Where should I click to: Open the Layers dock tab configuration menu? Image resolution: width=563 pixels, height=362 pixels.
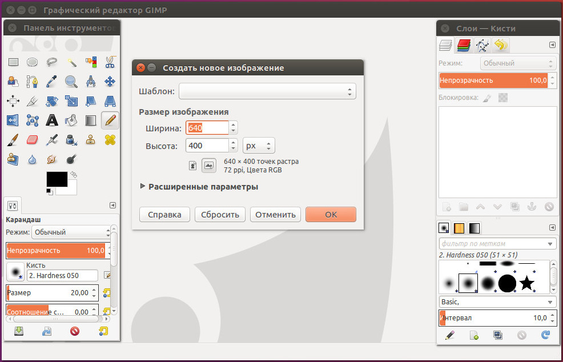click(x=552, y=45)
